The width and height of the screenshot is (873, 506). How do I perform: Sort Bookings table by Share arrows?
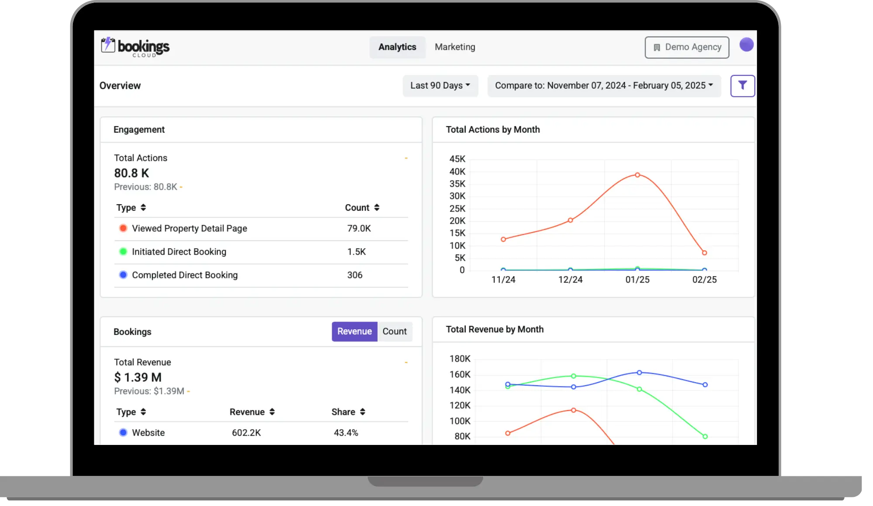(x=363, y=412)
